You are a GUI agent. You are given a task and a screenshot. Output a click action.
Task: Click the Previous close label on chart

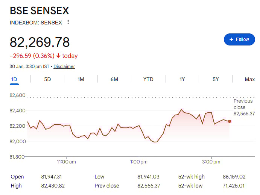243,104
